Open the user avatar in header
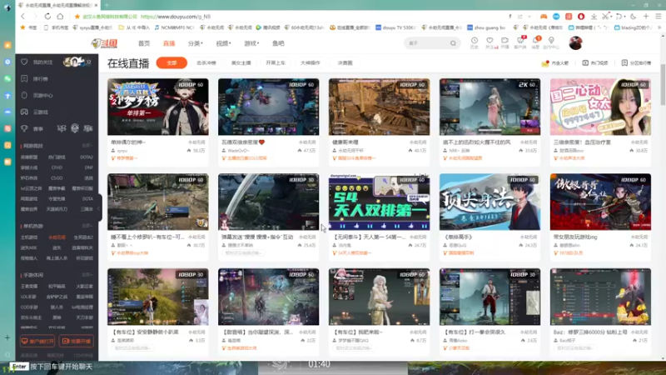 coord(575,43)
